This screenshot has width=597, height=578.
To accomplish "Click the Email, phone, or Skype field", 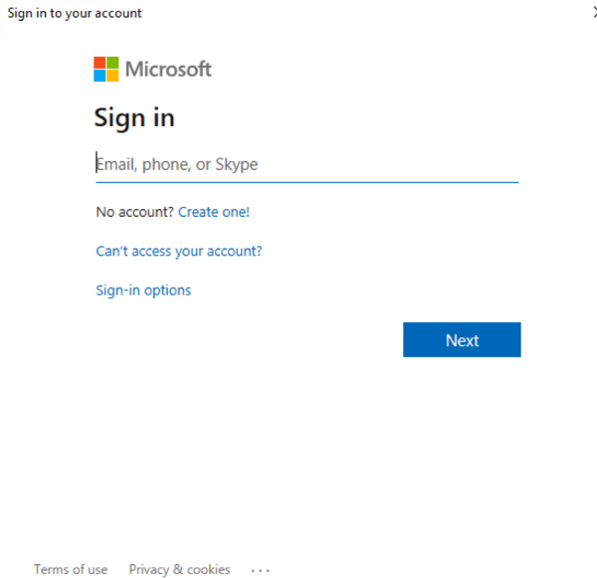I will 306,165.
